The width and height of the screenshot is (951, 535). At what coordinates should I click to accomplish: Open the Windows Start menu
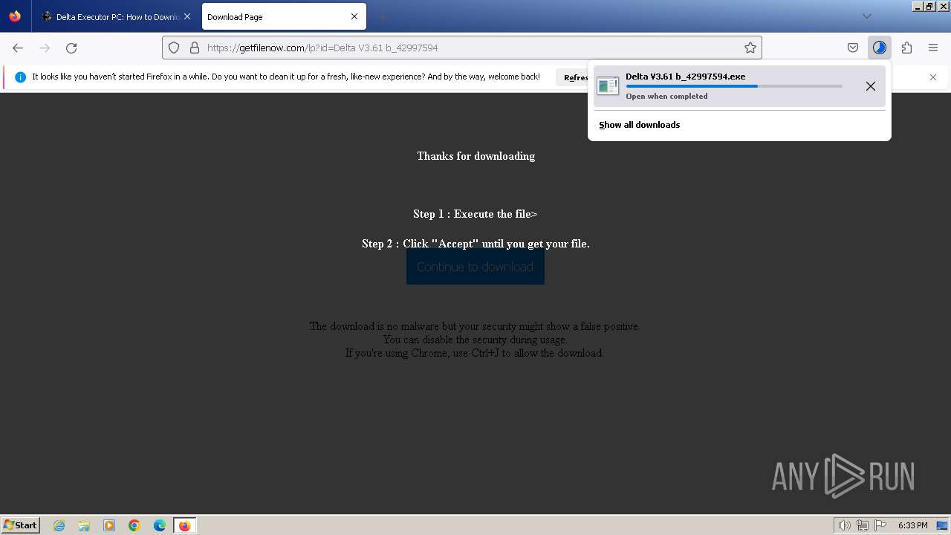(20, 525)
